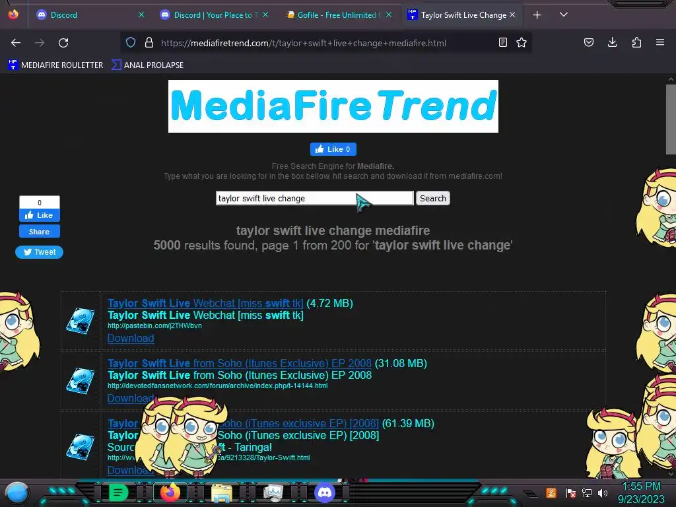676x507 pixels.
Task: Click the search box containing taylor swift live change
Action: [315, 198]
